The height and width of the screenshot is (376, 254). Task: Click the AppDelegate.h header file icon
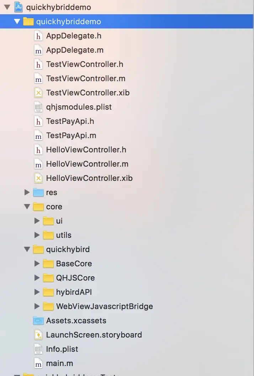(38, 36)
